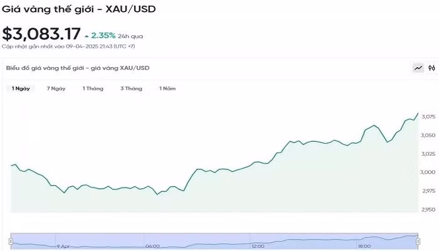Click the 3,000 price axis label
439x251 pixels.
tap(428, 173)
